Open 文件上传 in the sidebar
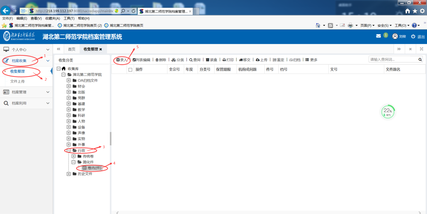427x214 pixels. (17, 81)
